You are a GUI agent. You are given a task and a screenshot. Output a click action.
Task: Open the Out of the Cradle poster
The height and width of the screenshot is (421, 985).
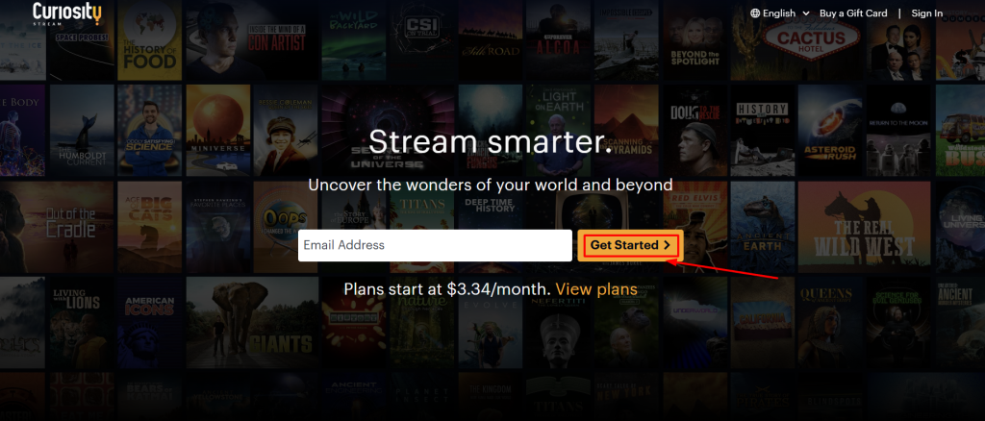[57, 227]
